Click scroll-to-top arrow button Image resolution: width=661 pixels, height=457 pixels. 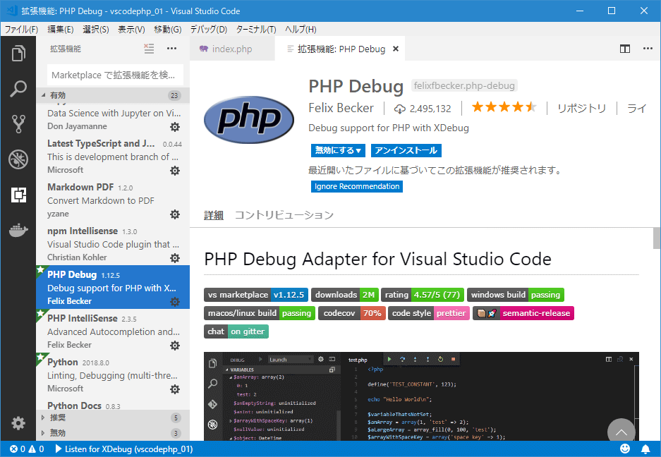tap(621, 432)
